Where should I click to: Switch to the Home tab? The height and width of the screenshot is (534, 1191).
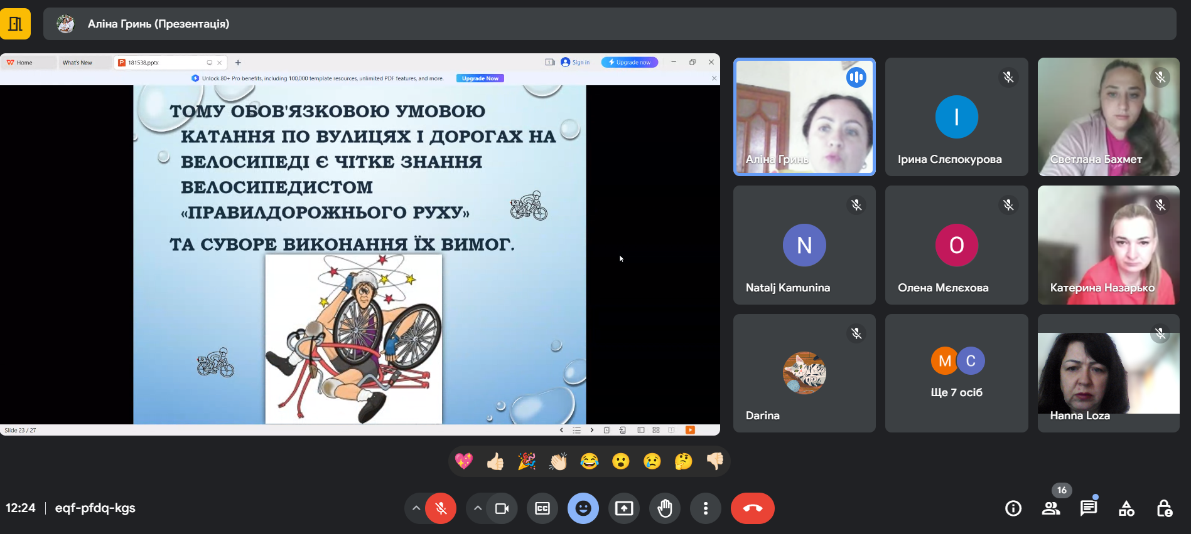click(24, 63)
